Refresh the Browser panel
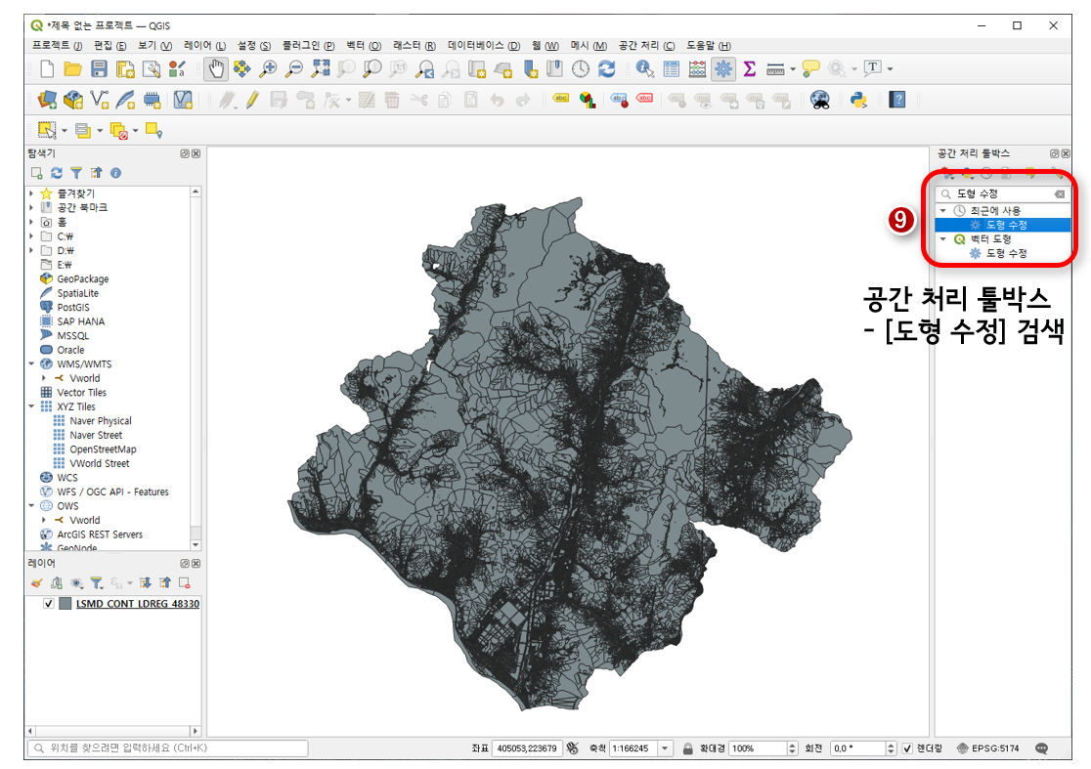This screenshot has height=769, width=1091. point(57,172)
